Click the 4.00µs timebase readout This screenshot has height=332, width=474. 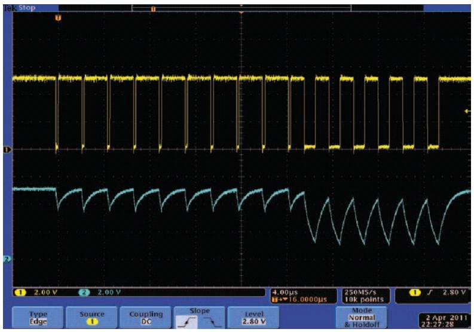tap(285, 293)
